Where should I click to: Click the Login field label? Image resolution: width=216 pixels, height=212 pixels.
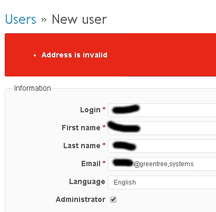(90, 110)
